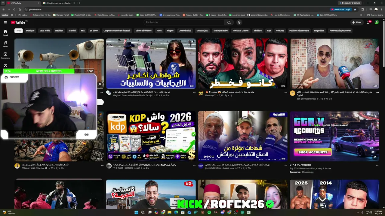Reload the page in Chrome

[x=14, y=9]
